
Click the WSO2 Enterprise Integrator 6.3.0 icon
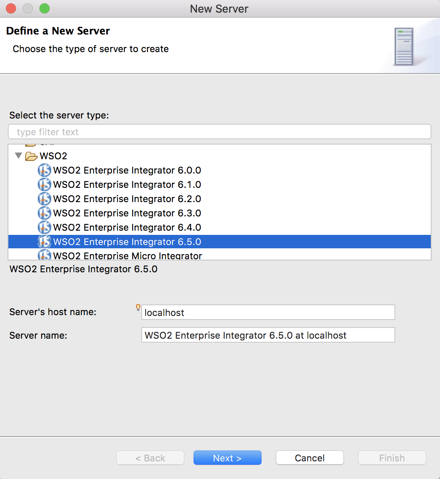(44, 213)
